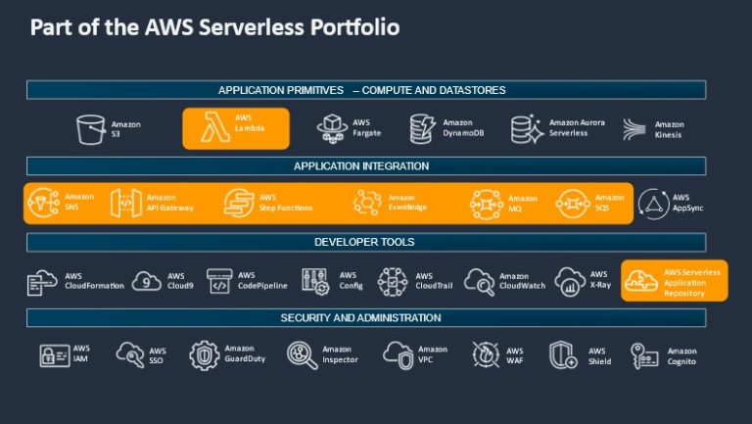Select the "AWS Step Functions" label

point(286,203)
